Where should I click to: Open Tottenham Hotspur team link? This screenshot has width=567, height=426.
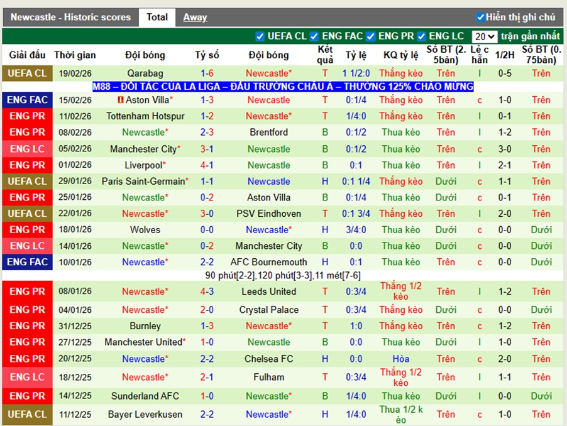pyautogui.click(x=145, y=116)
